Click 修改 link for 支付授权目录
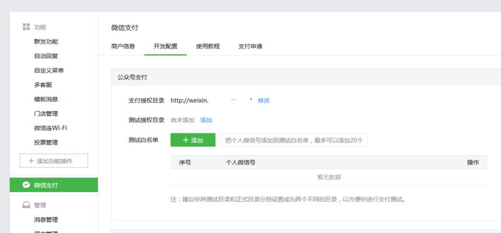The image size is (501, 233). (264, 101)
